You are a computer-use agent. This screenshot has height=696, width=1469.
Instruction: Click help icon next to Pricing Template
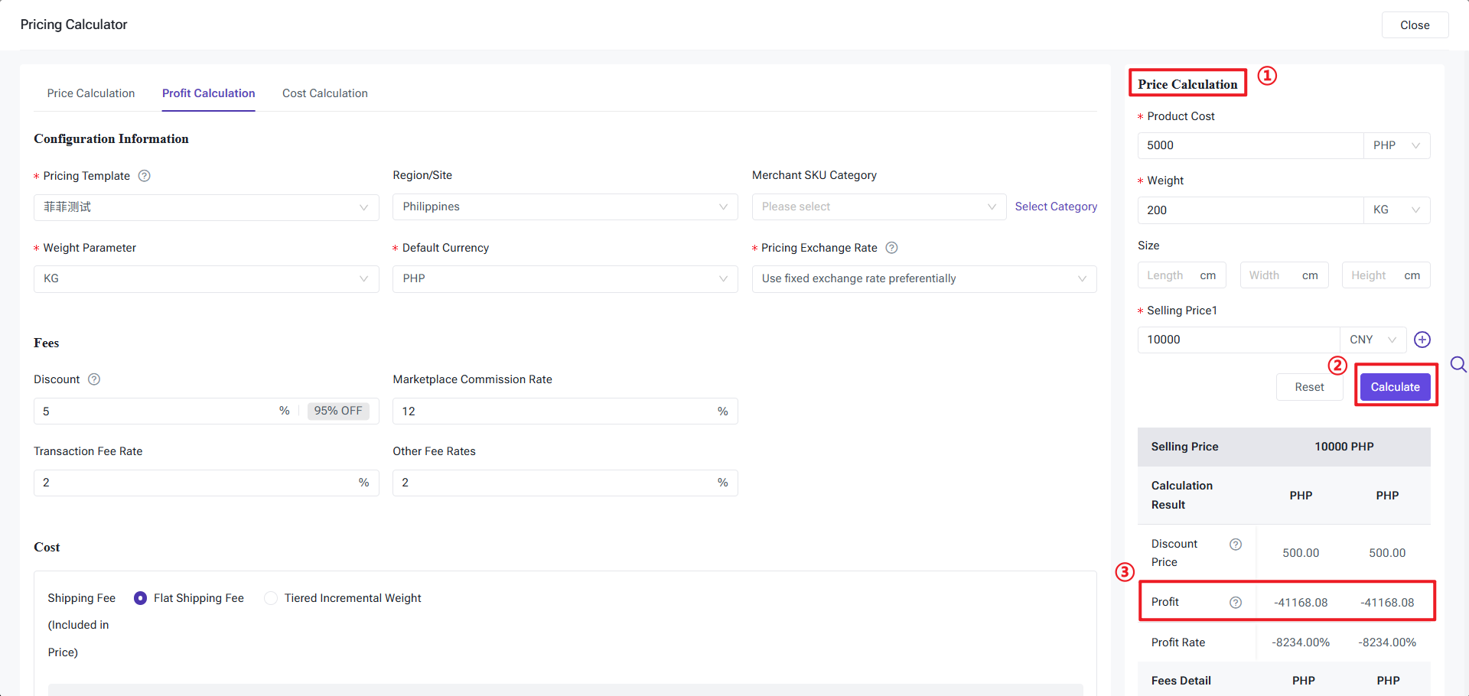coord(144,176)
